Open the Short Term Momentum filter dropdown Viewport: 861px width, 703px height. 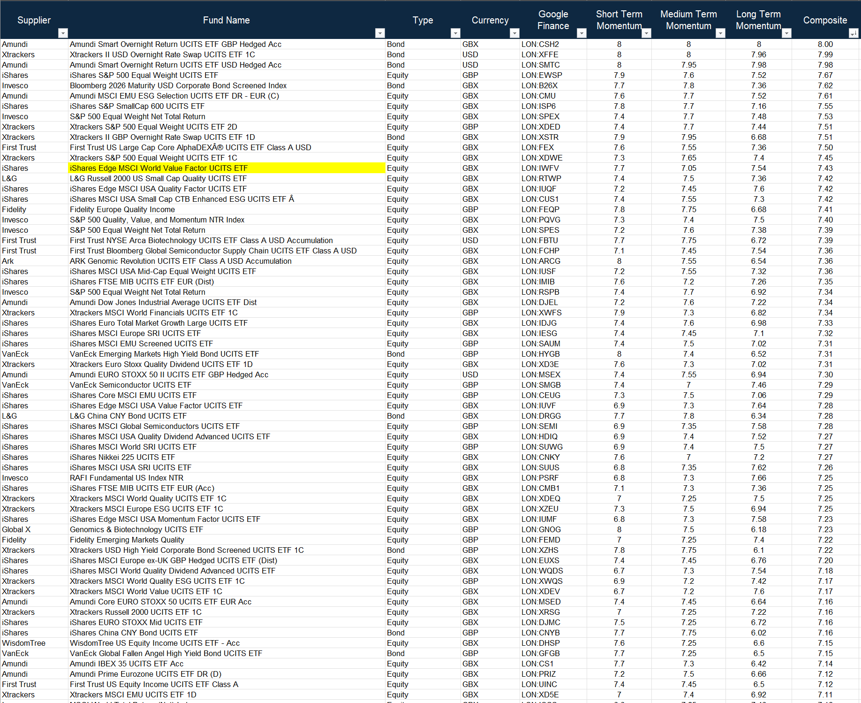click(646, 33)
